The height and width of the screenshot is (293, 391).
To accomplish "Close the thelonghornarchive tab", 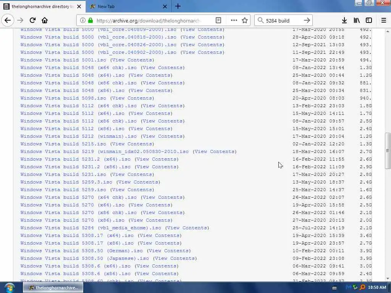I will (79, 6).
